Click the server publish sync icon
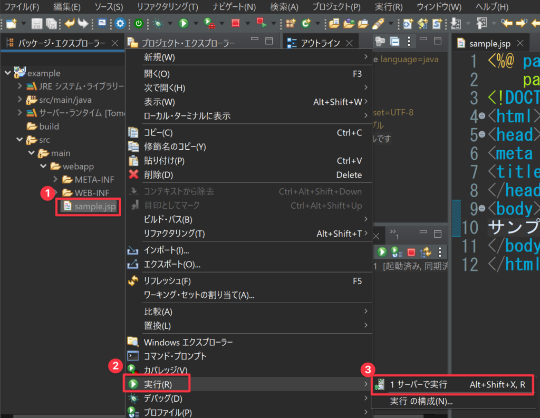 coord(426,252)
